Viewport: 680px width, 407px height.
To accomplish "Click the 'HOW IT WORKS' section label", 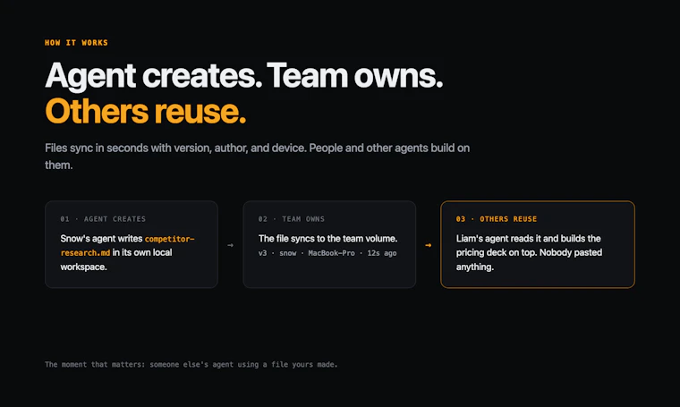I will pos(76,42).
